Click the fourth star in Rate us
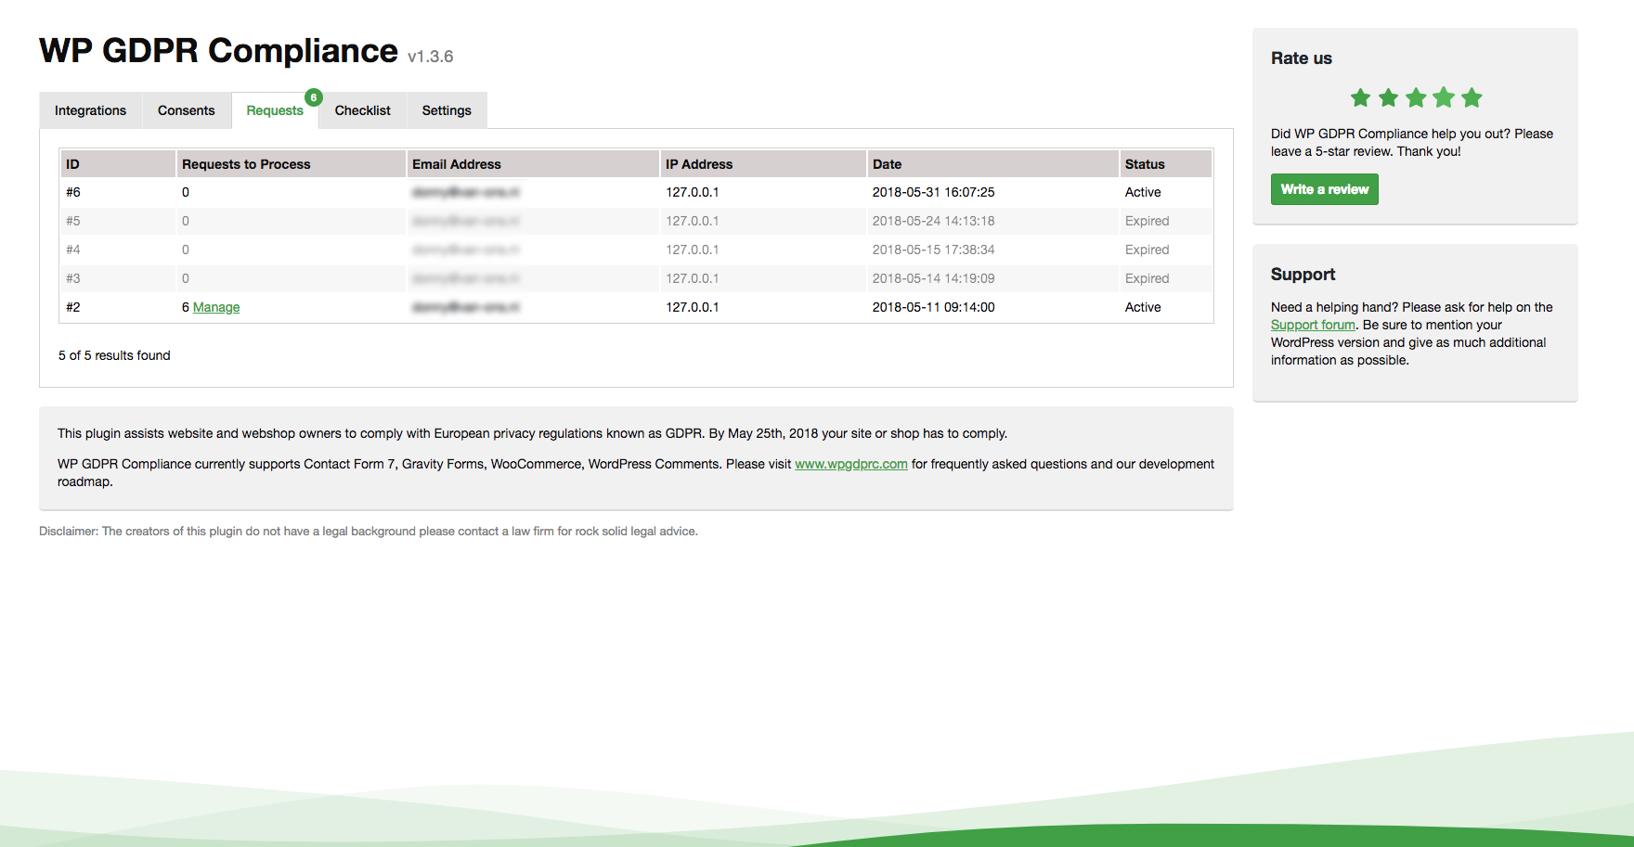 coord(1444,97)
